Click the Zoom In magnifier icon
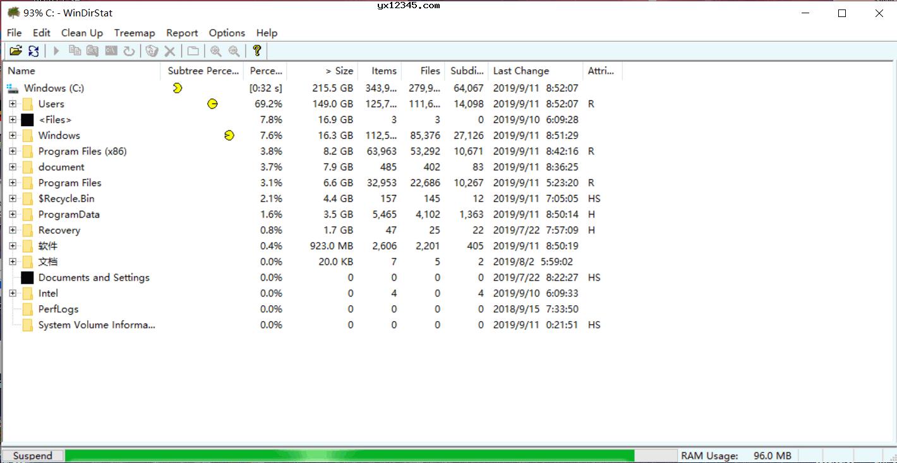897x463 pixels. pyautogui.click(x=216, y=51)
